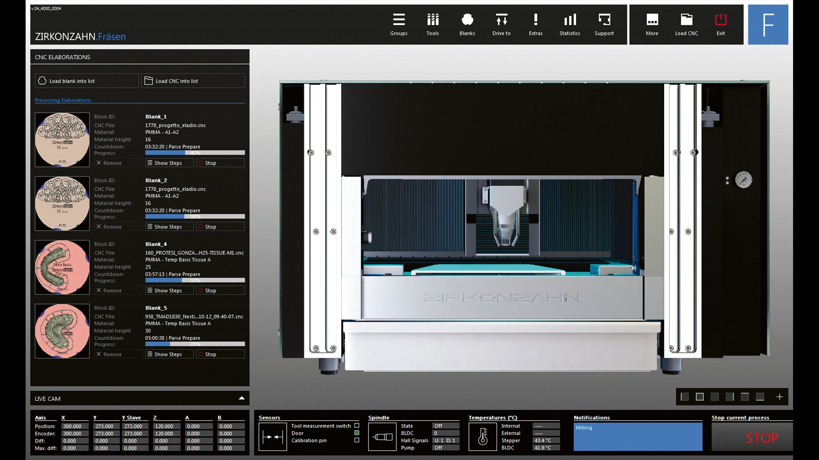Click the red Exit power icon
Image resolution: width=819 pixels, height=460 pixels.
[x=720, y=20]
